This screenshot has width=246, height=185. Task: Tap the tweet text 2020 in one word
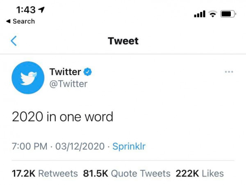click(62, 116)
